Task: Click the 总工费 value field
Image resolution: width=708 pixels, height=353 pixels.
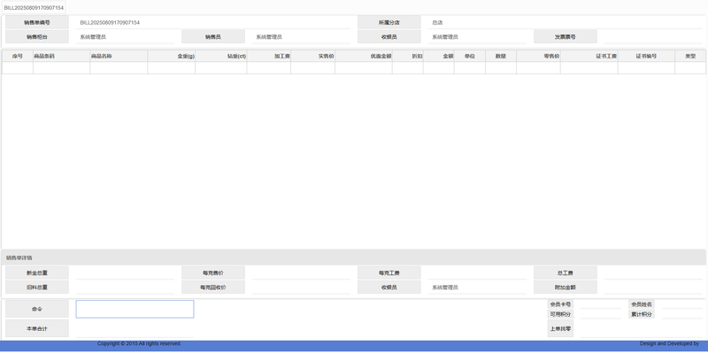Action: click(x=653, y=272)
